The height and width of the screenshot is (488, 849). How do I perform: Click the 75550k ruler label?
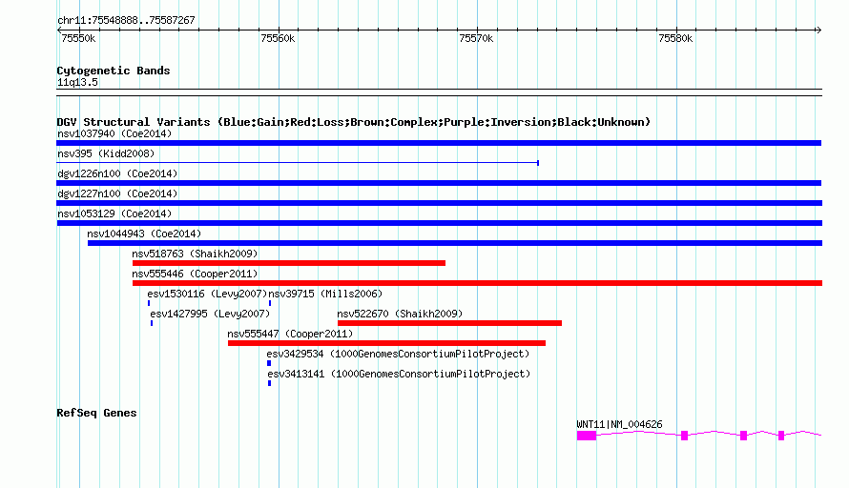coord(78,38)
